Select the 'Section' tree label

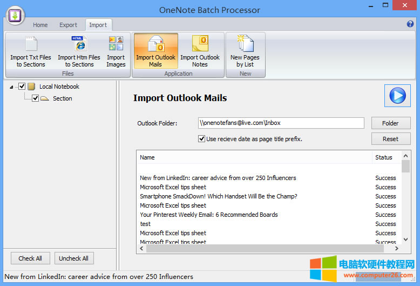coord(63,98)
